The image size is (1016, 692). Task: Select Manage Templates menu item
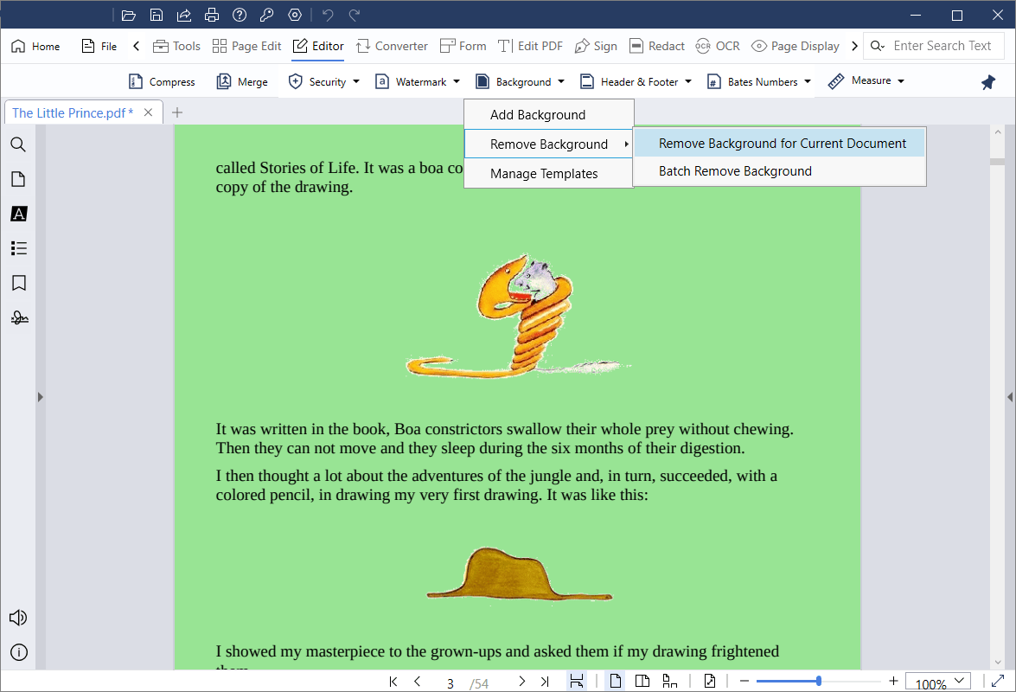coord(549,174)
